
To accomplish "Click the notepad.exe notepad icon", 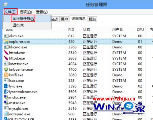I will 6,114.
